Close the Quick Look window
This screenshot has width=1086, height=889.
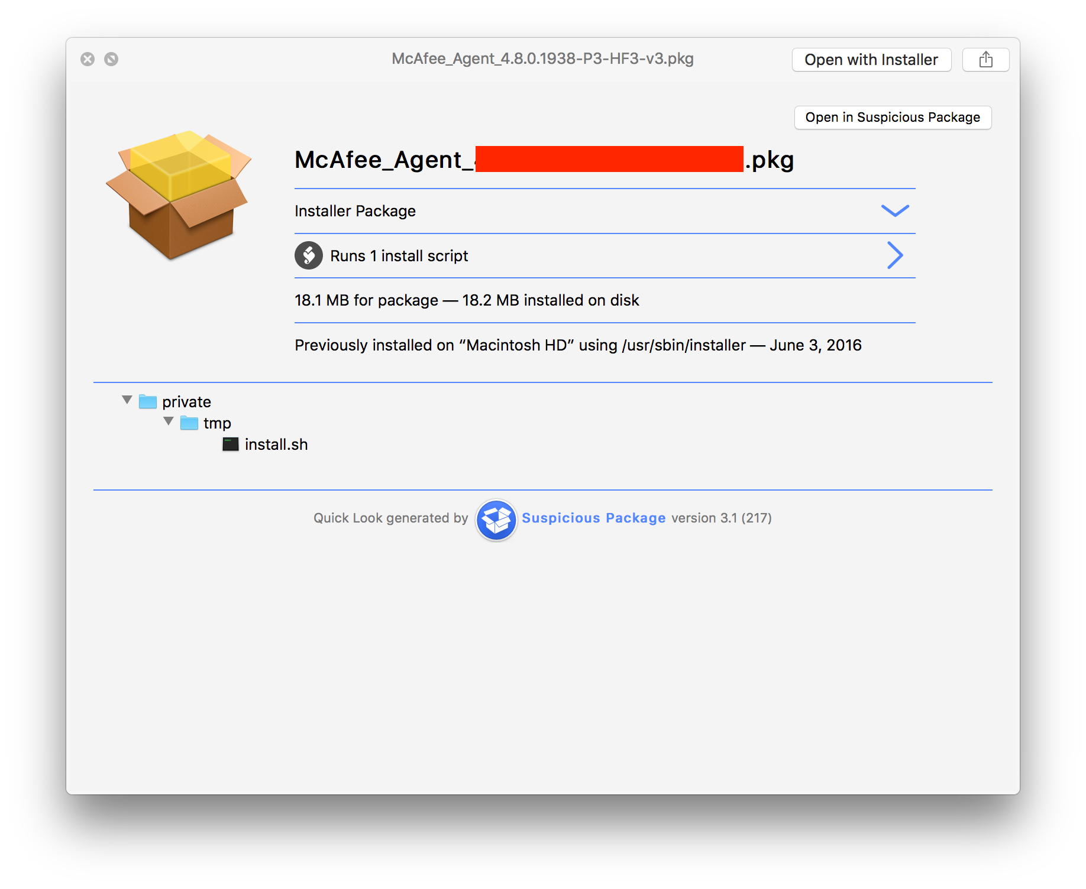point(88,59)
